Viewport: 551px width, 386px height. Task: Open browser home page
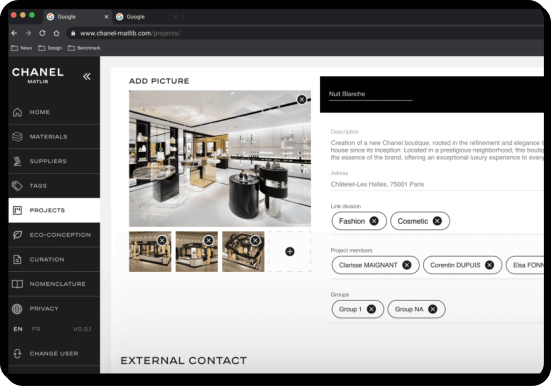click(x=56, y=33)
